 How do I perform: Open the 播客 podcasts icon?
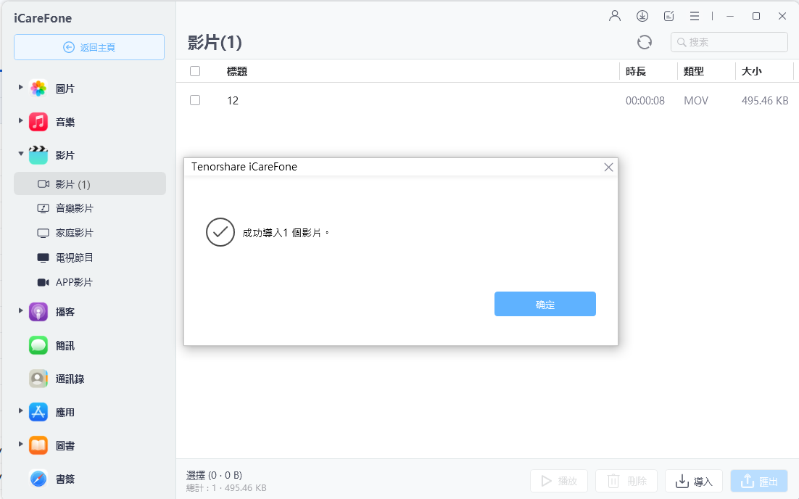point(38,311)
